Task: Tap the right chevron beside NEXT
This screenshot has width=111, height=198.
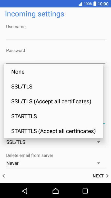Action: coord(107,176)
